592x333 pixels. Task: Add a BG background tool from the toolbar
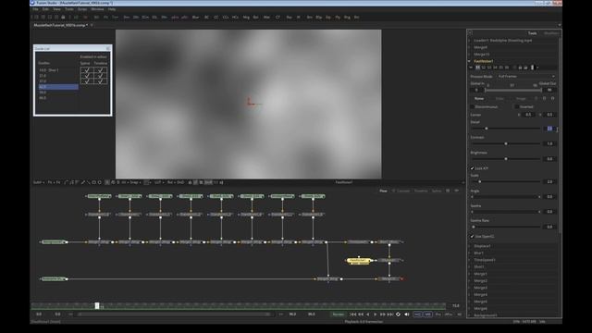point(96,18)
